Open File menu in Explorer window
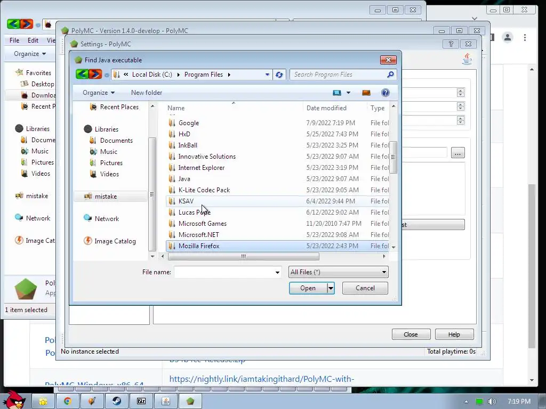 point(14,40)
